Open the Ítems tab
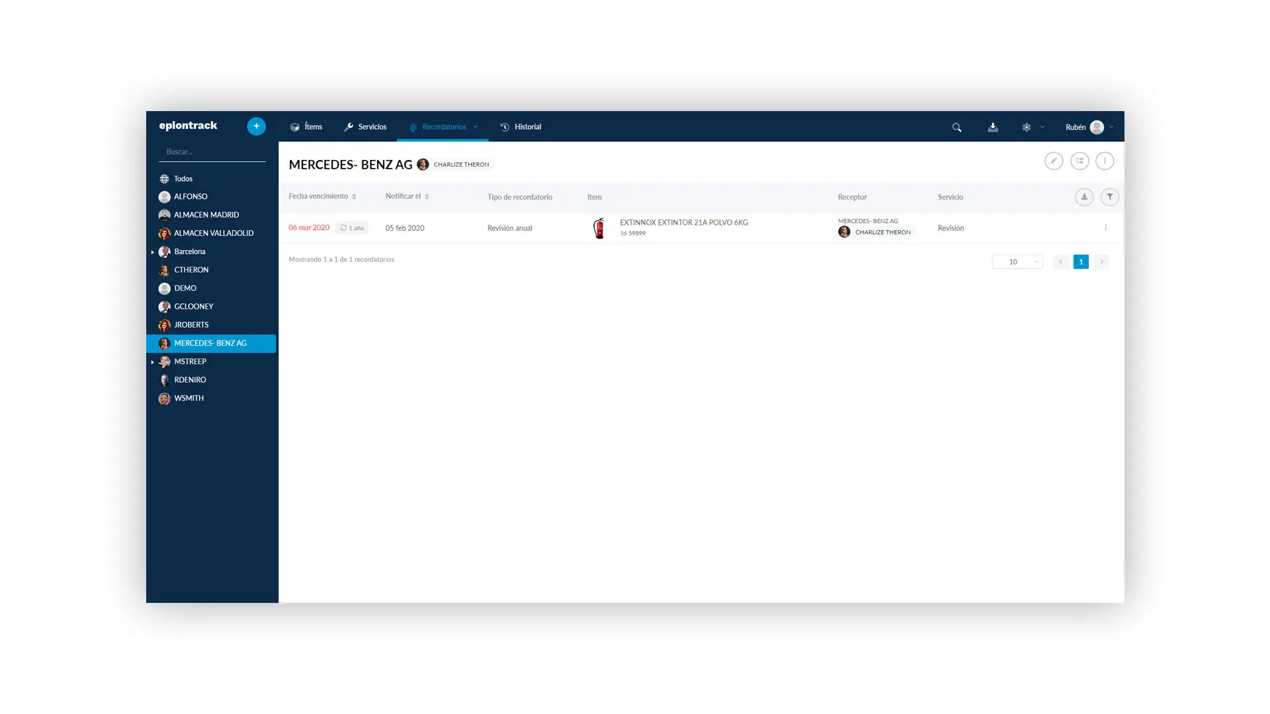Viewport: 1270px width, 714px height. click(x=306, y=127)
